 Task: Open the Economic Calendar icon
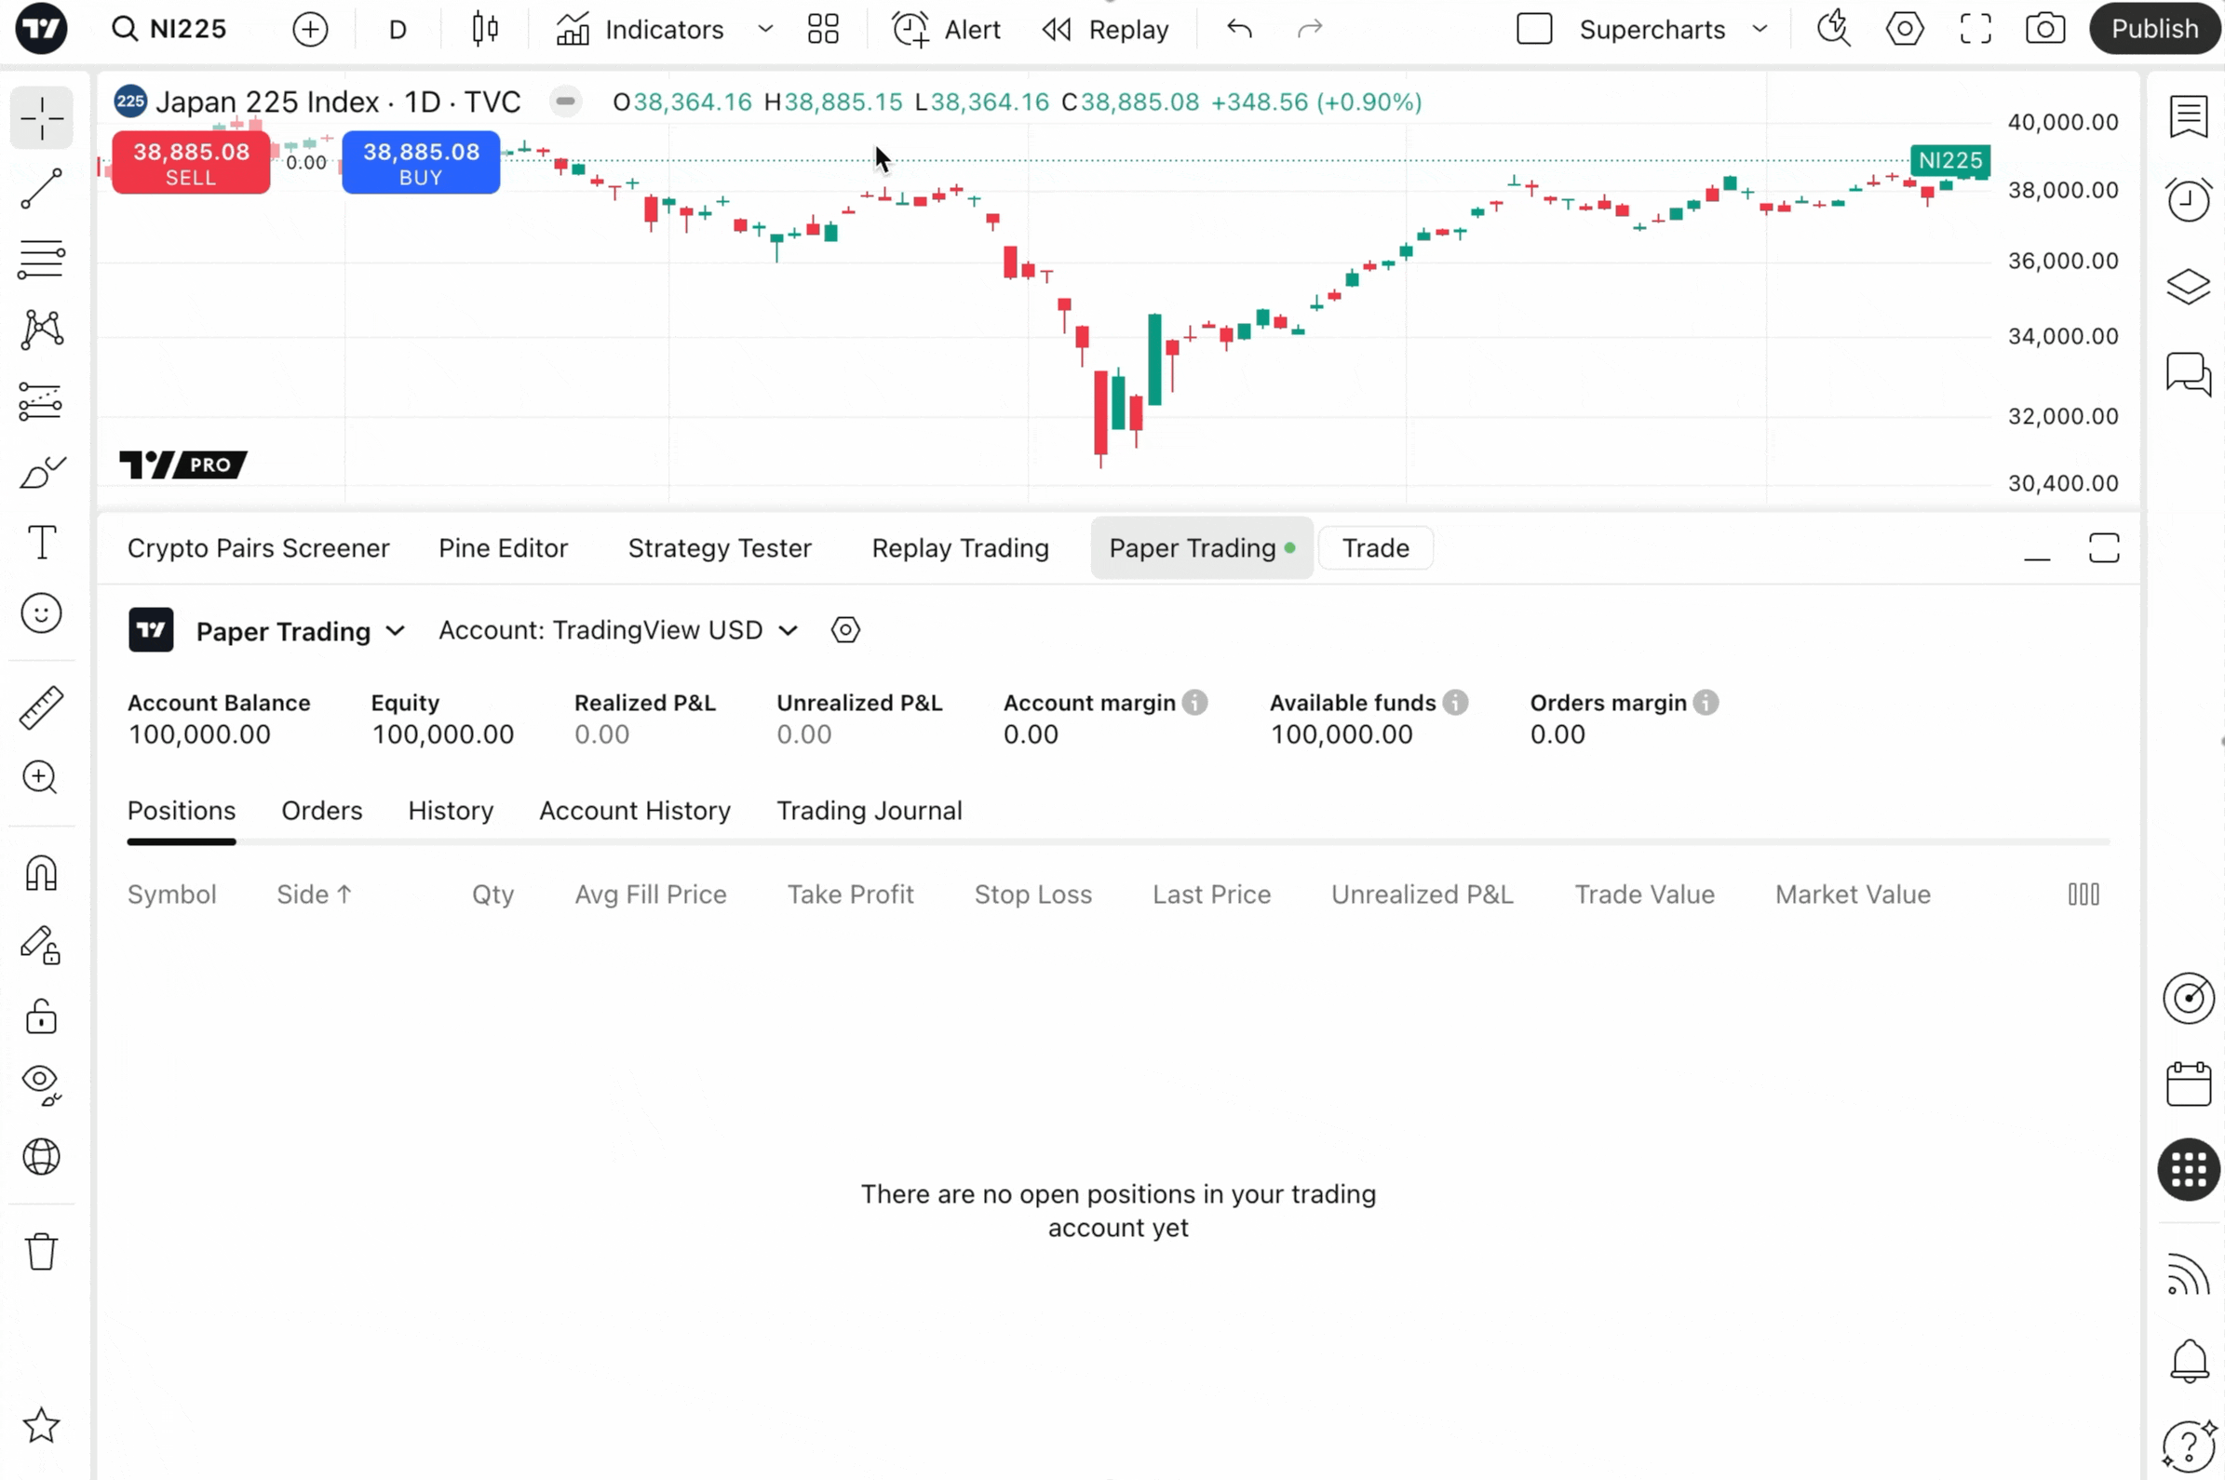(2188, 1083)
